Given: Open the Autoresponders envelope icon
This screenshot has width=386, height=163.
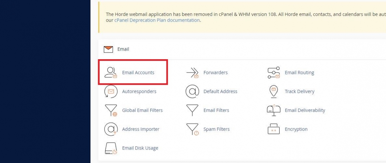Looking at the screenshot, I should point(111,91).
